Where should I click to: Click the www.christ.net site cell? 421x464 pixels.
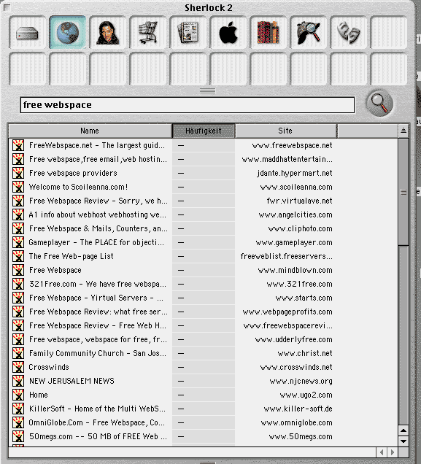point(305,353)
